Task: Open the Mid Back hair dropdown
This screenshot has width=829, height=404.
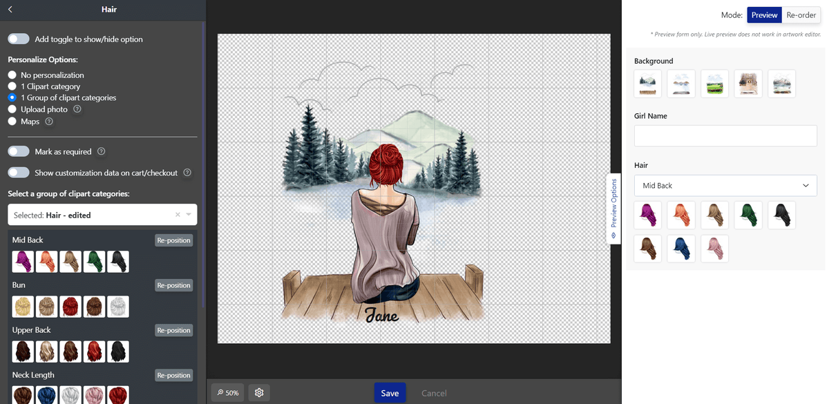Action: pyautogui.click(x=725, y=186)
